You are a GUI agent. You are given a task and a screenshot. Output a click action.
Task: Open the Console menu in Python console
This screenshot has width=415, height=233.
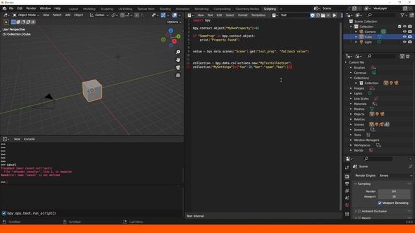(29, 139)
